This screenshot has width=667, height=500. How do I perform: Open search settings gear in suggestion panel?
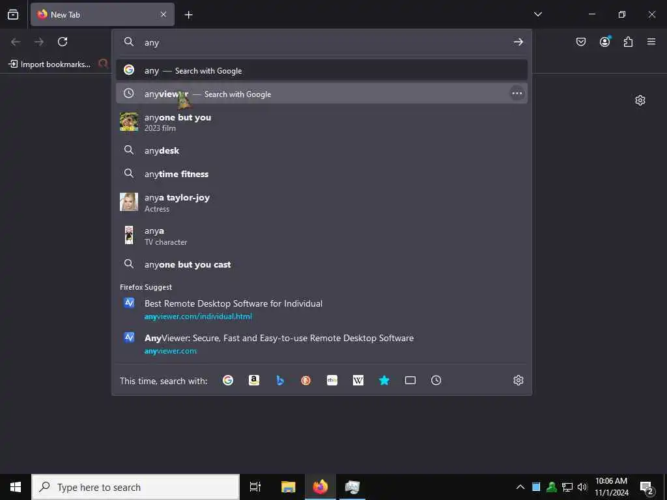(518, 380)
